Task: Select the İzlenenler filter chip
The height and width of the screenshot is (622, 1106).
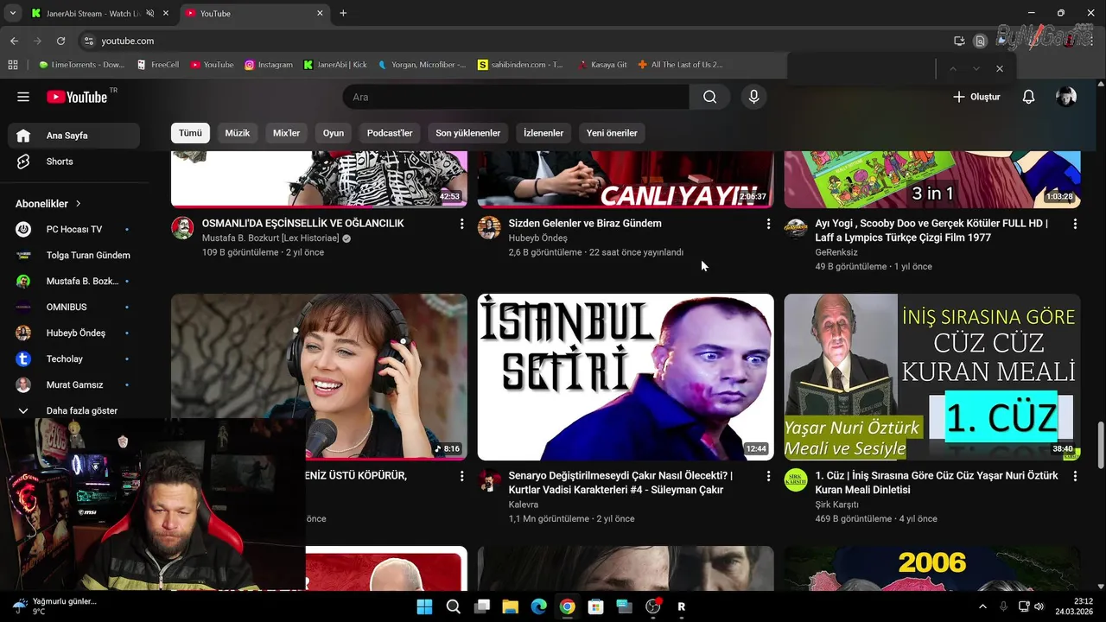Action: [543, 133]
